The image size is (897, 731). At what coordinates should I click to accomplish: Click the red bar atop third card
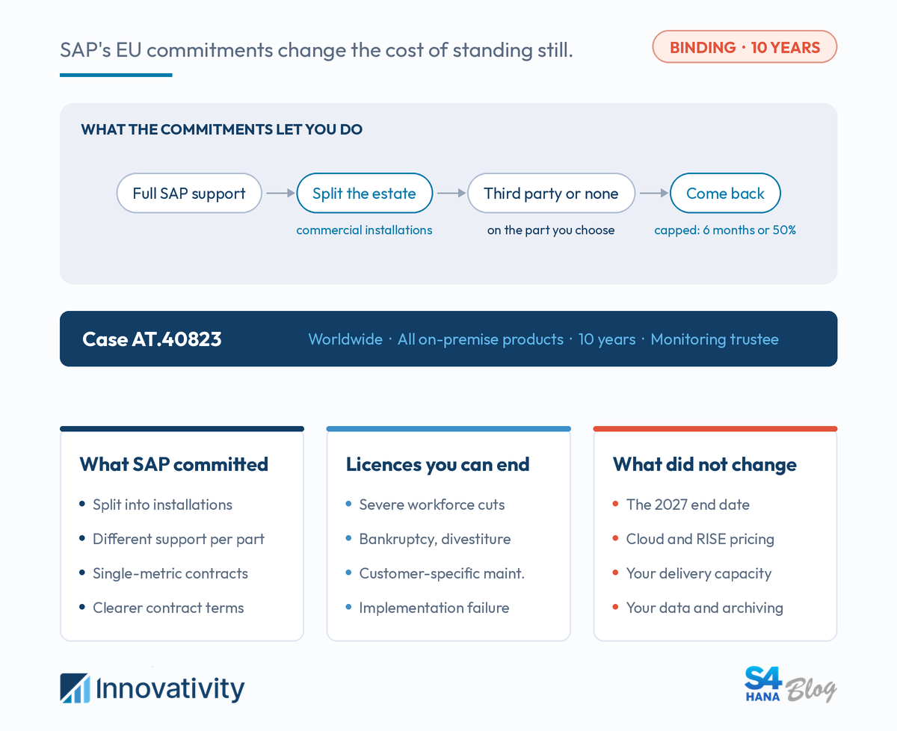(x=715, y=429)
